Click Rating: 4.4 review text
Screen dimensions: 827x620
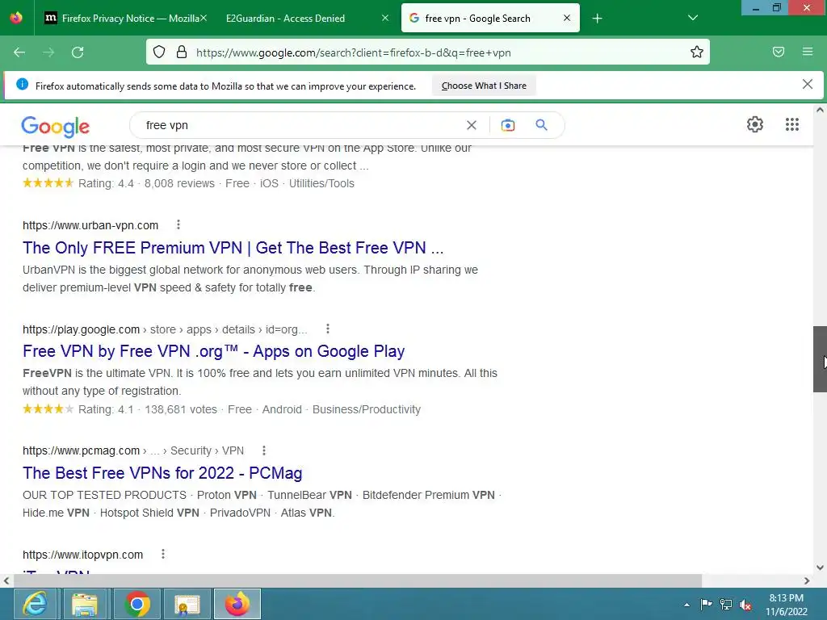point(106,183)
